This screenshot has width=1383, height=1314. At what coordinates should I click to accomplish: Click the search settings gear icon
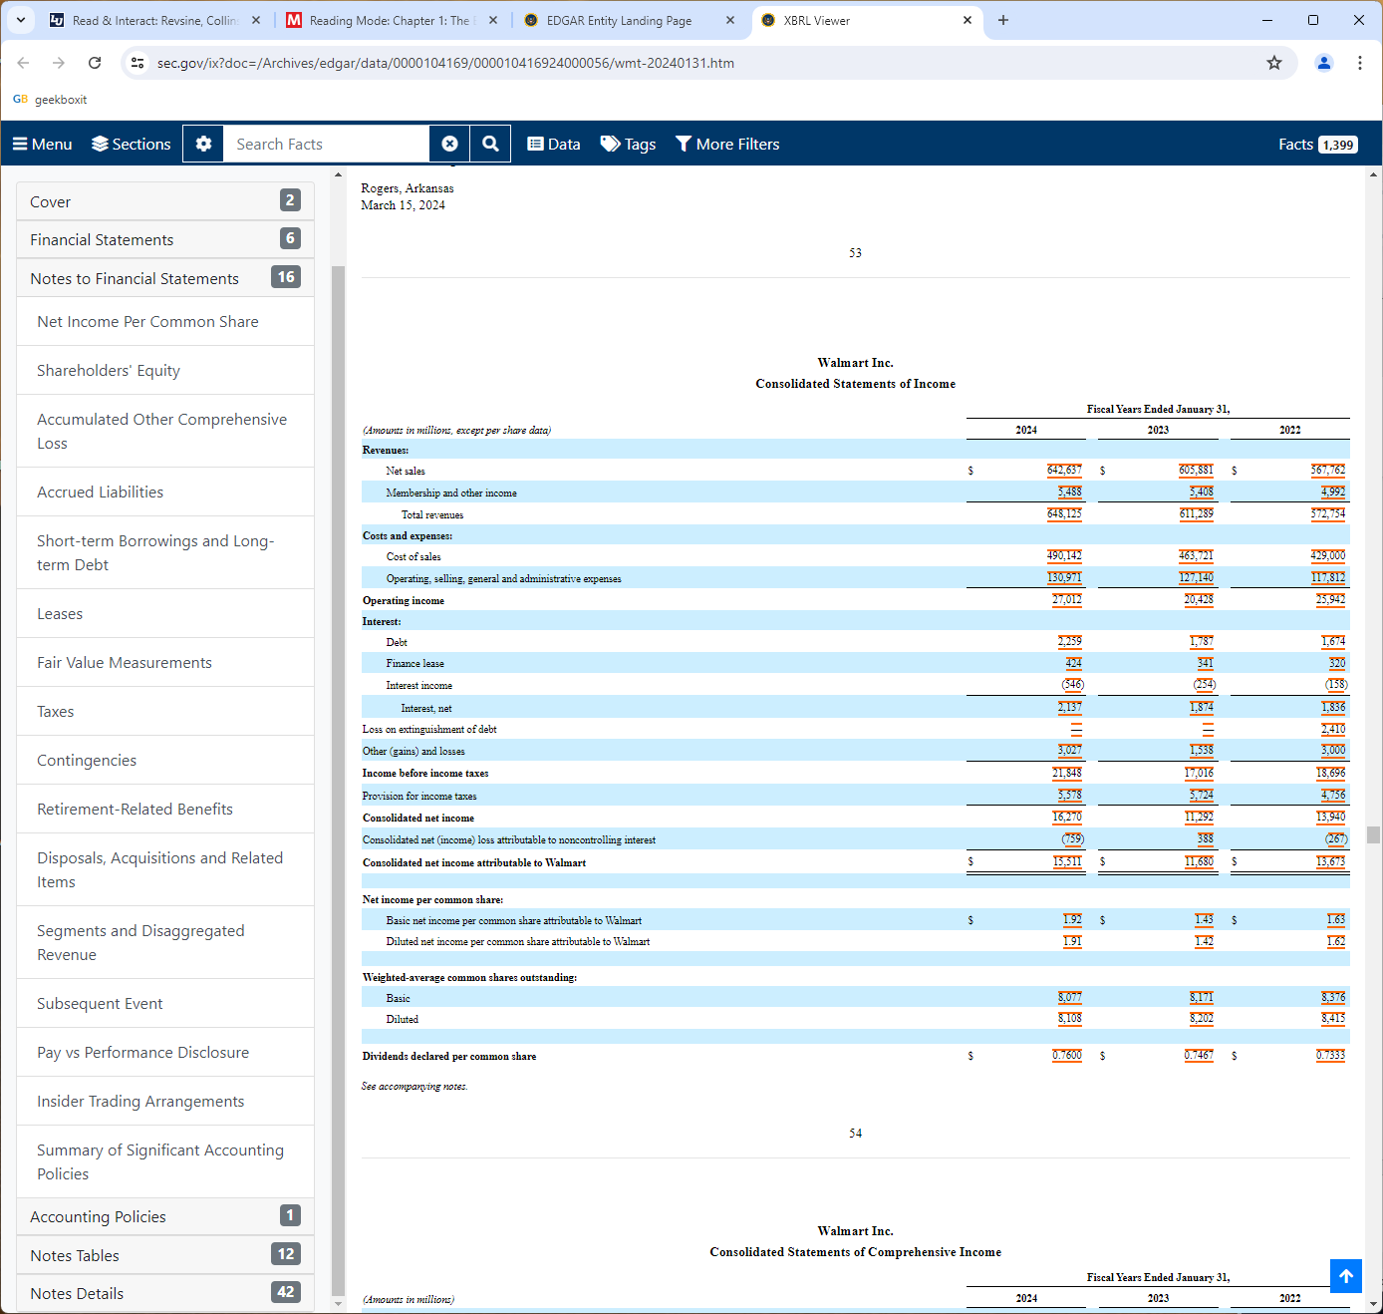point(203,144)
